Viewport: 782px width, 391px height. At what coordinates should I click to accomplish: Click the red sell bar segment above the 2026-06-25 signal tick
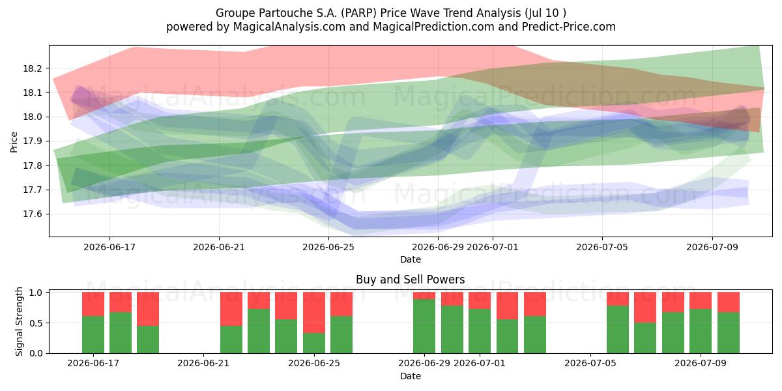point(314,313)
